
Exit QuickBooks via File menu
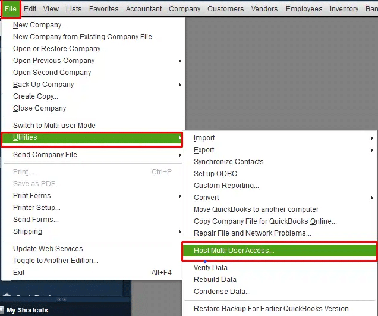click(92, 273)
